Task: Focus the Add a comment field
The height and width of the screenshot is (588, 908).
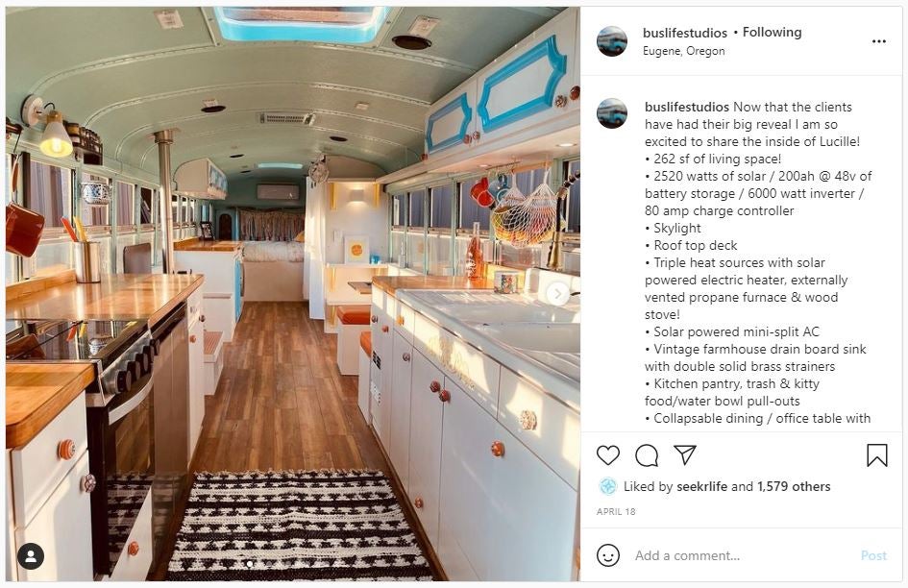Action: click(x=741, y=555)
